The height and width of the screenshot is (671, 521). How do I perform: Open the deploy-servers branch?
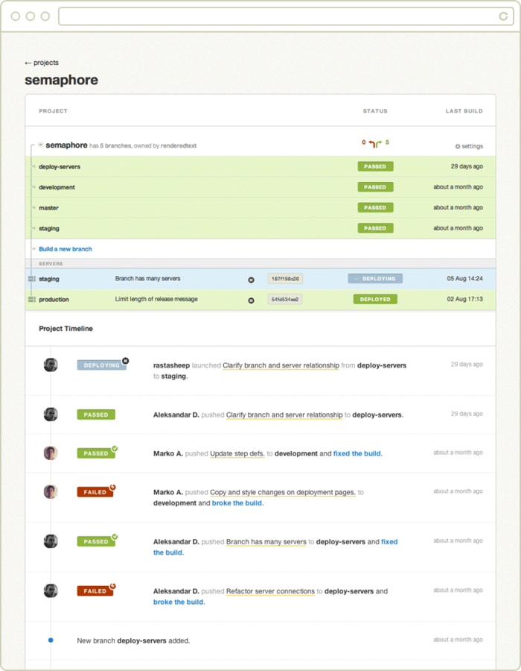(60, 166)
